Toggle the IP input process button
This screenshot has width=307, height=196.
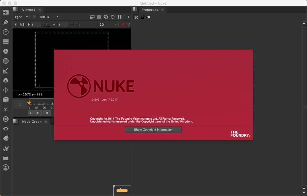pos(34,17)
